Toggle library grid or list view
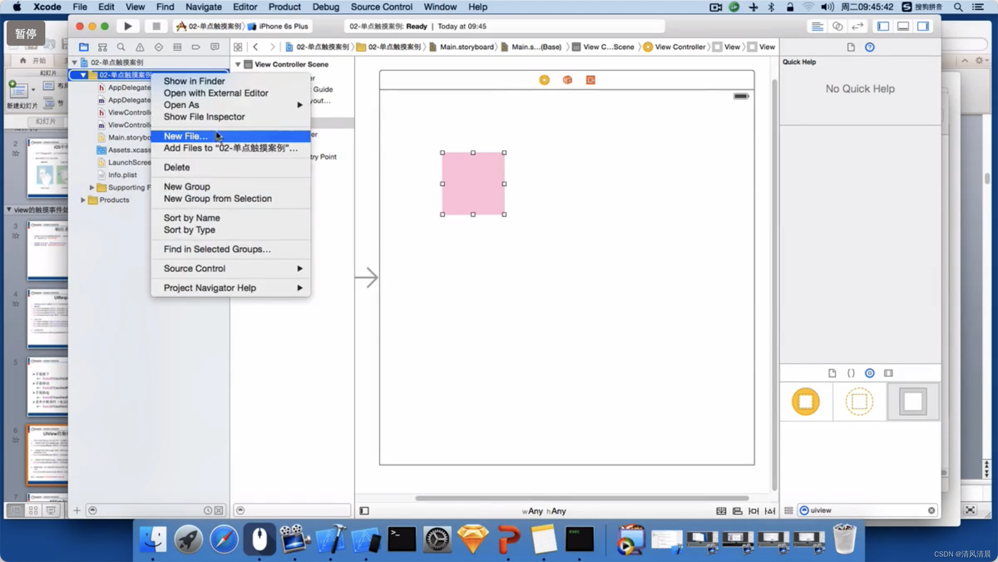 click(x=788, y=510)
